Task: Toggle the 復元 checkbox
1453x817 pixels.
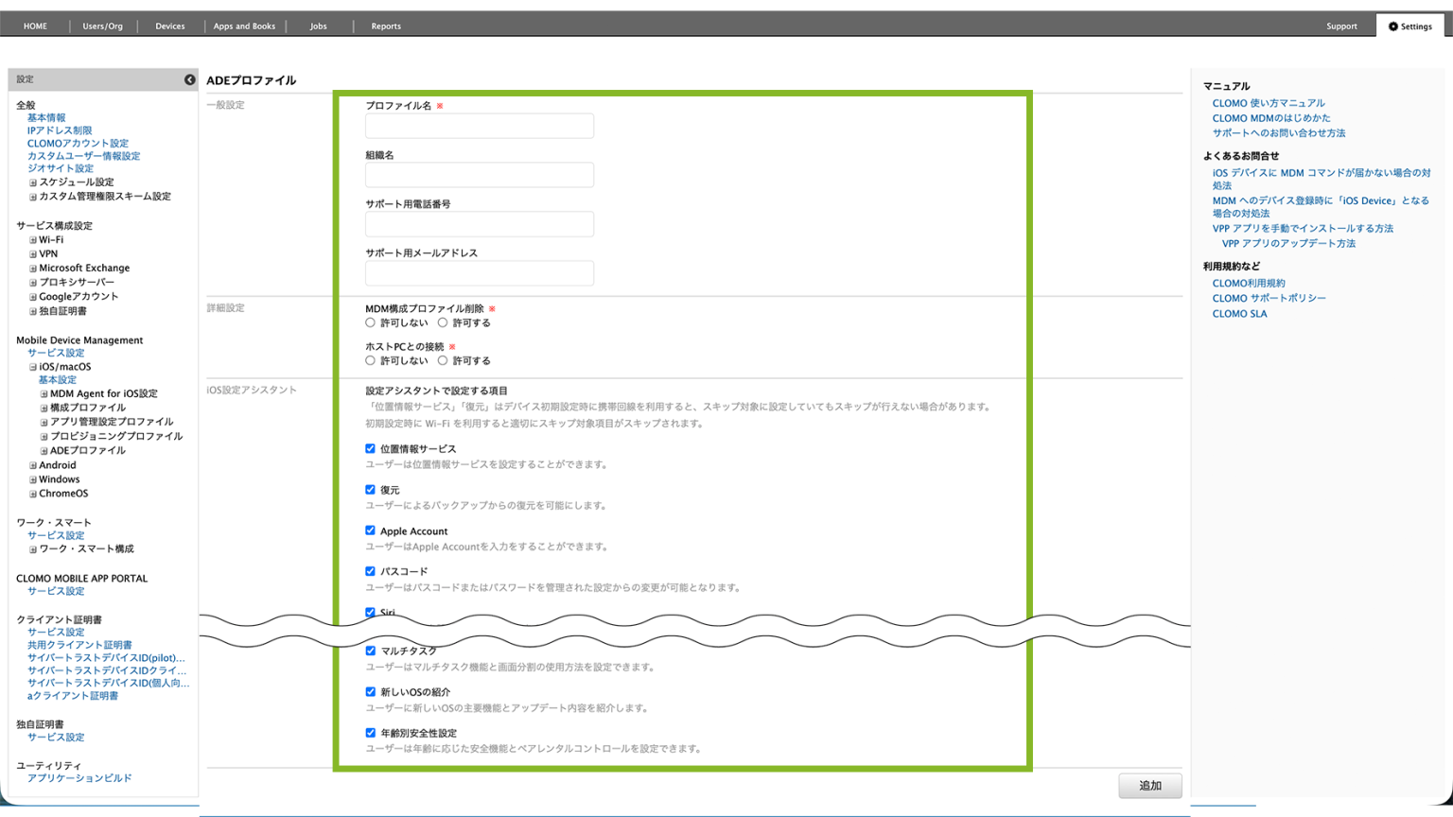Action: [x=370, y=489]
